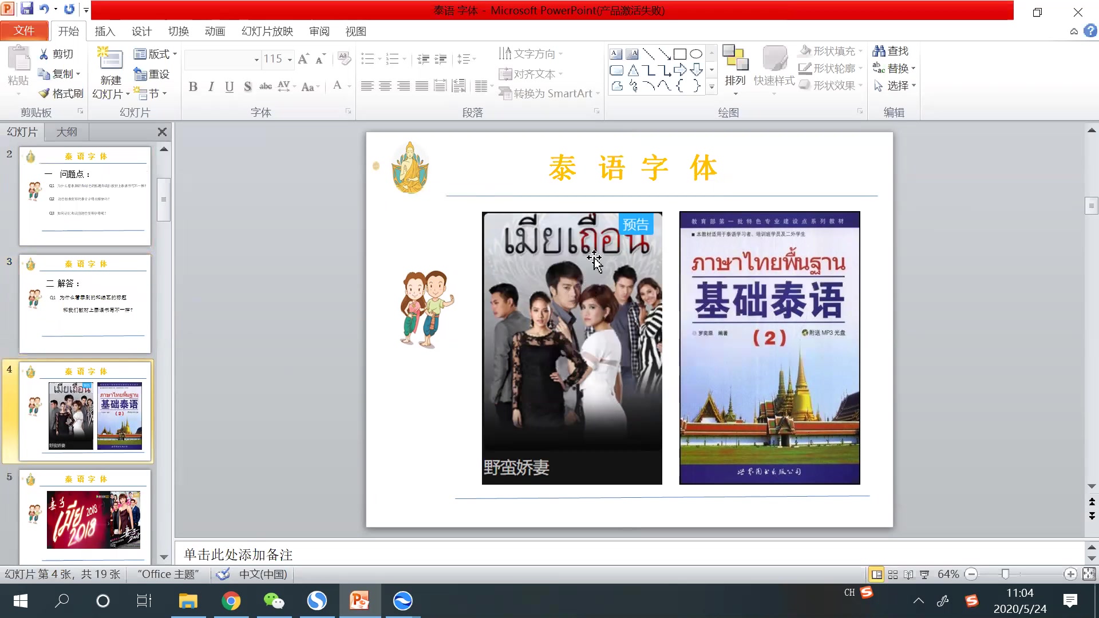The image size is (1099, 618).
Task: Expand the shapes gallery more arrow
Action: point(711,87)
